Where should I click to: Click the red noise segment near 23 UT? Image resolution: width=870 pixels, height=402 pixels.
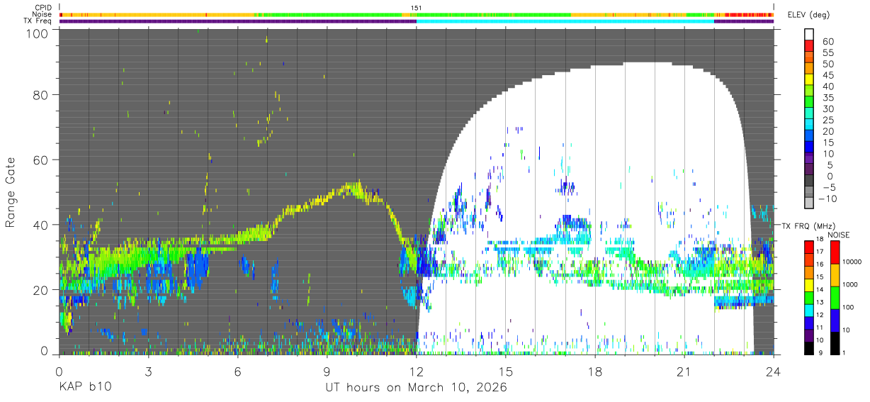[747, 14]
